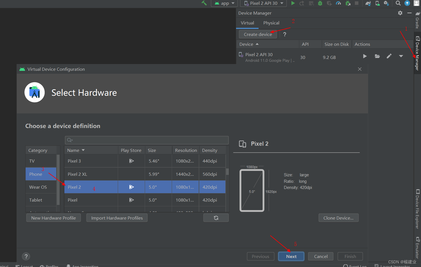Image resolution: width=421 pixels, height=267 pixels.
Task: Select the Tablet category
Action: (x=41, y=200)
